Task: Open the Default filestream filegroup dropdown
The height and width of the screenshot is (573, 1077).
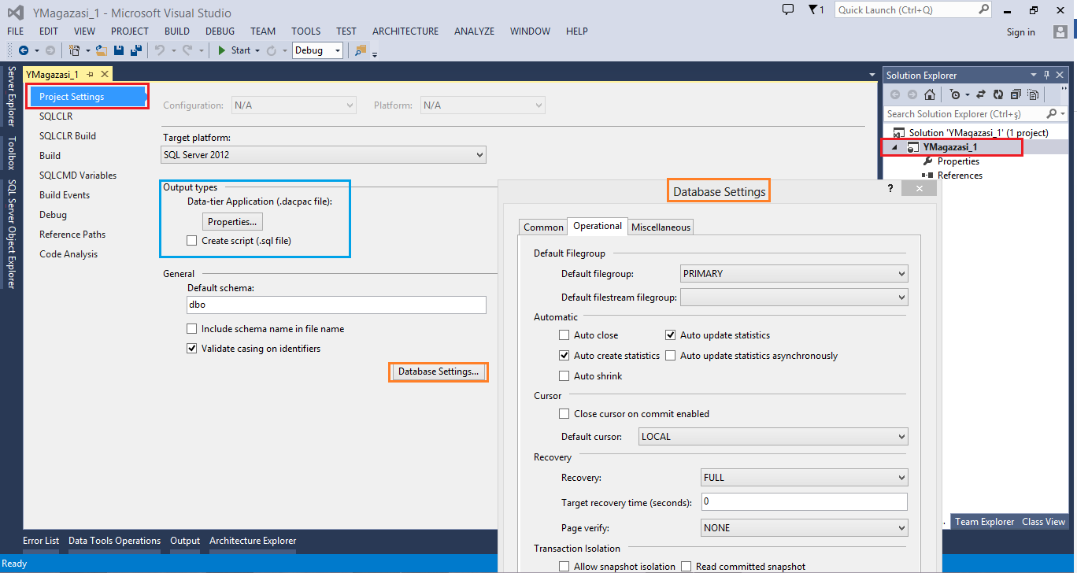Action: click(x=794, y=298)
